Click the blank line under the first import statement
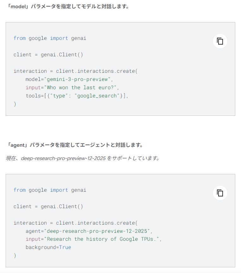 click(x=63, y=47)
